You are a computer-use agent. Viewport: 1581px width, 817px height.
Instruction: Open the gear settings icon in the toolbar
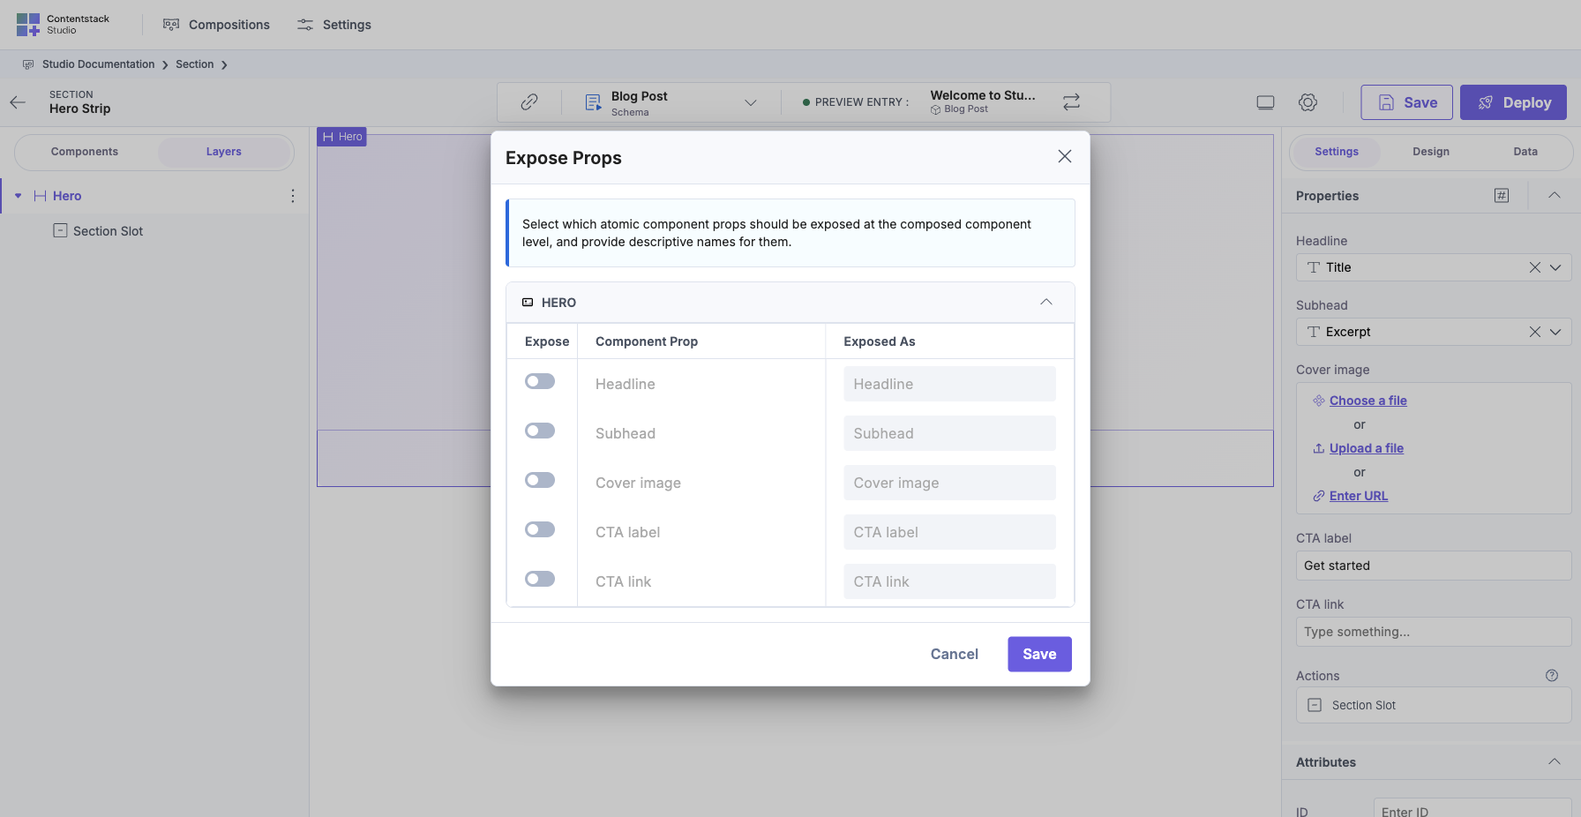(x=1308, y=102)
